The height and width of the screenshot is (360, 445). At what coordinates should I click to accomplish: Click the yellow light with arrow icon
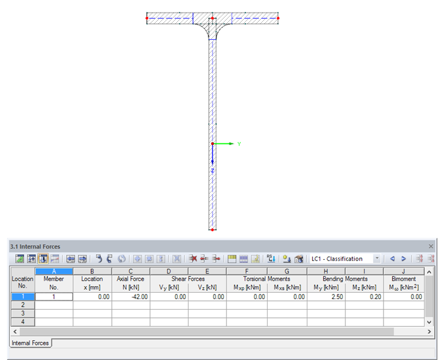coord(287,259)
